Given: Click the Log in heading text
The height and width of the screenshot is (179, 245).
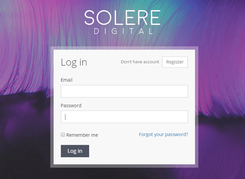Looking at the screenshot, I should tap(74, 62).
